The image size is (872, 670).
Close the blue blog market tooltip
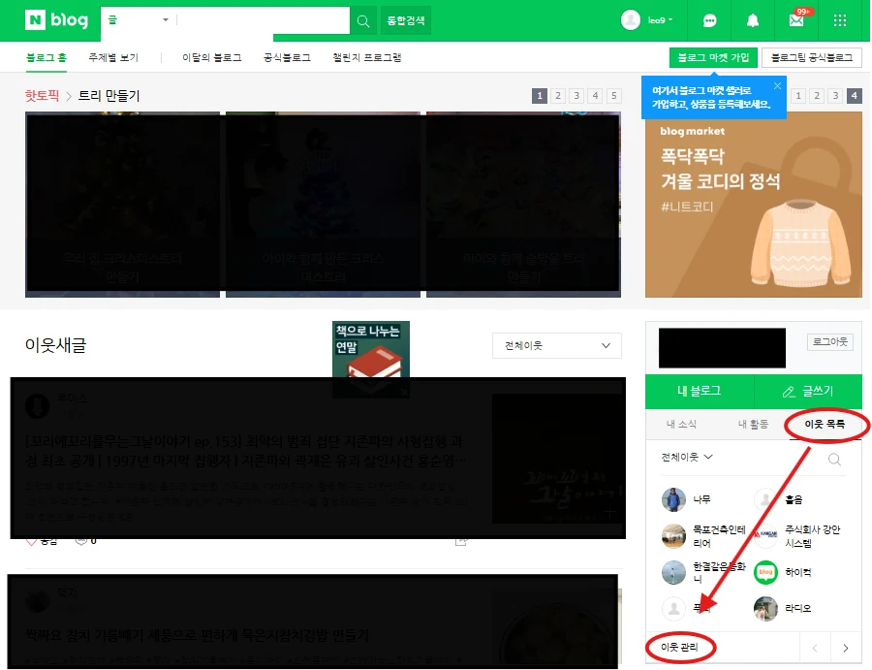tap(777, 85)
